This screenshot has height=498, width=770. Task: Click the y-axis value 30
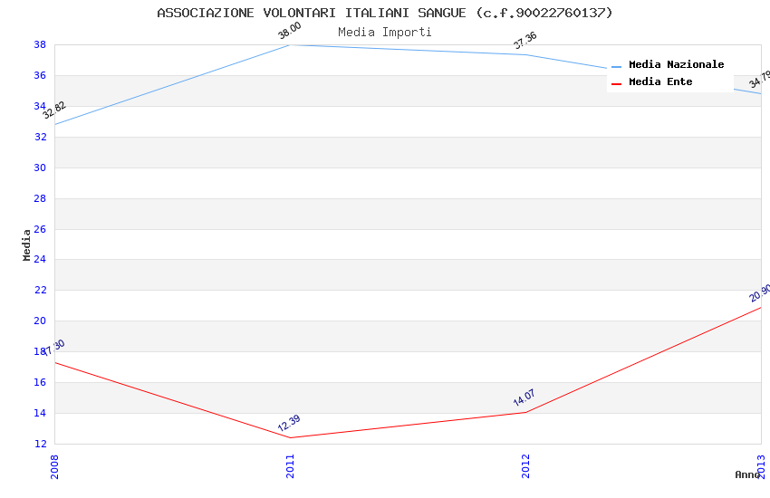[40, 168]
